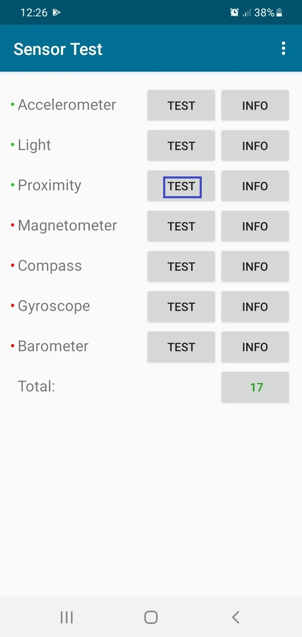This screenshot has width=302, height=637.
Task: Run the Accelerometer TEST
Action: (181, 105)
